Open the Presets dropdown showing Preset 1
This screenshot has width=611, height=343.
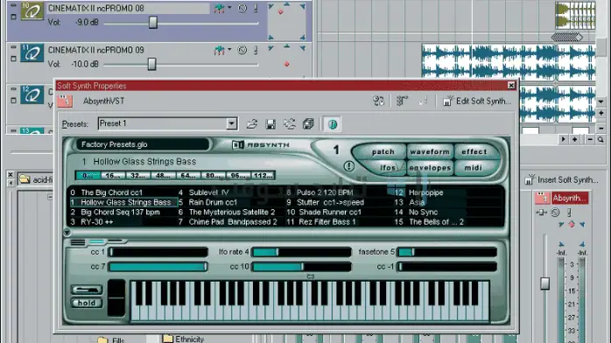click(231, 123)
